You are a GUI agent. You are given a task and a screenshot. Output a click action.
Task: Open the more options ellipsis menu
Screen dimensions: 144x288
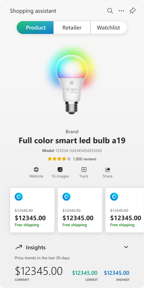[x=121, y=11]
